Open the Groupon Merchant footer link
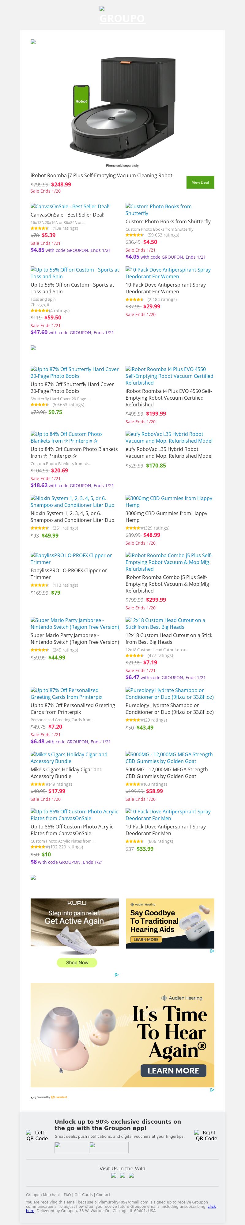245x1225 pixels. pyautogui.click(x=43, y=1195)
